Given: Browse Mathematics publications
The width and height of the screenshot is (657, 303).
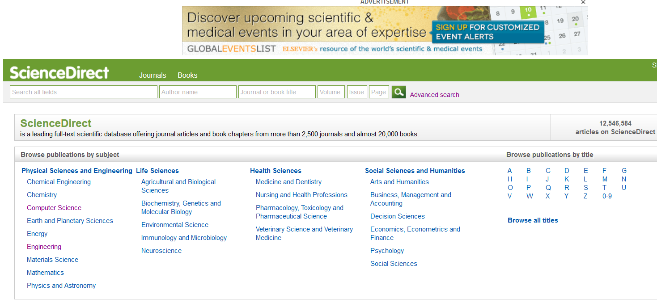Looking at the screenshot, I should pyautogui.click(x=45, y=273).
